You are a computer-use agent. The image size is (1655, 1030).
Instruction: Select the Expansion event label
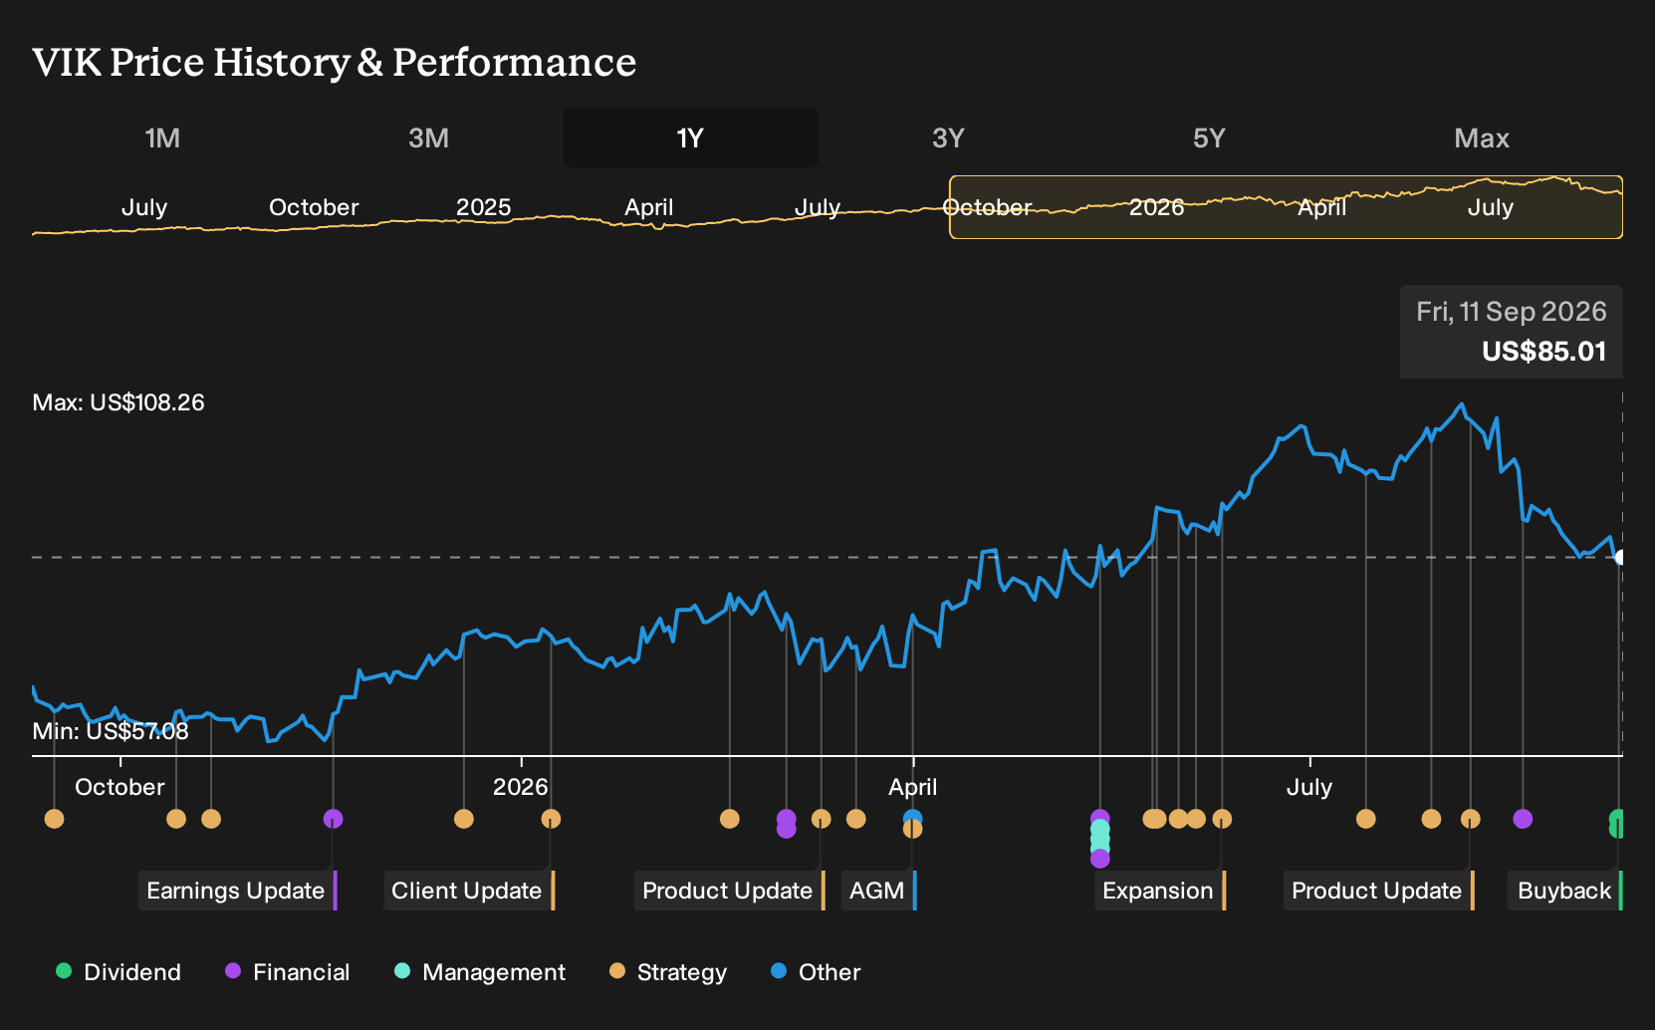pyautogui.click(x=1159, y=891)
